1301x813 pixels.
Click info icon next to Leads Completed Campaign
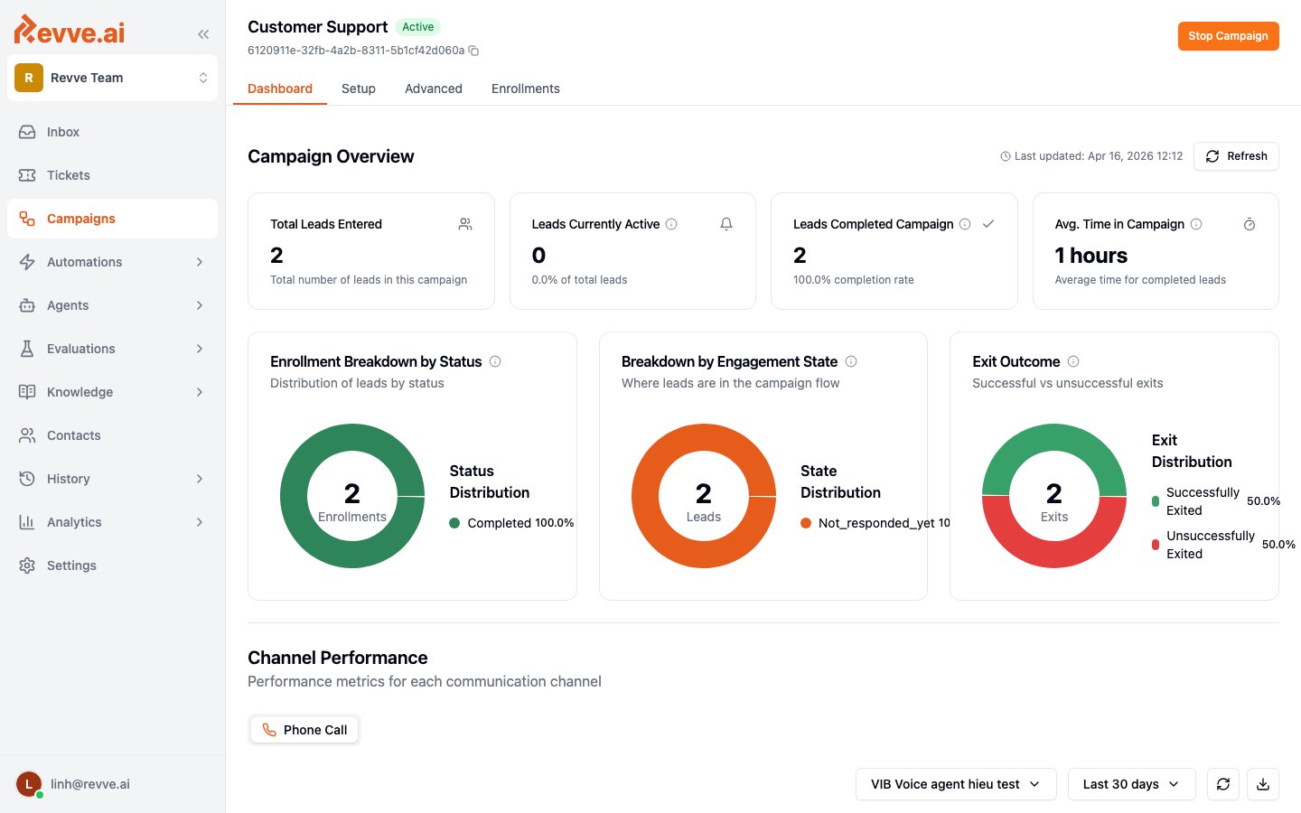(965, 224)
